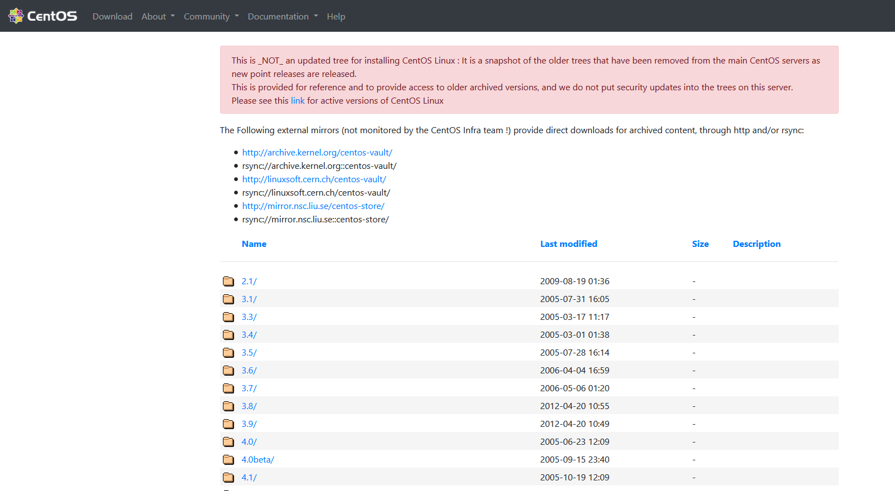Viewport: 895px width, 491px height.
Task: Open the 4.0/ directory link
Action: click(x=249, y=441)
